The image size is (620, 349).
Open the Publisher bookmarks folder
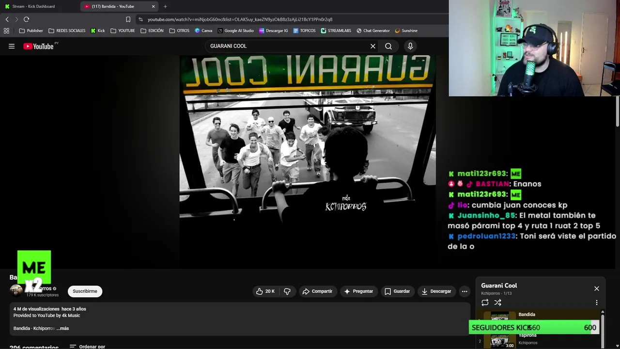point(31,31)
